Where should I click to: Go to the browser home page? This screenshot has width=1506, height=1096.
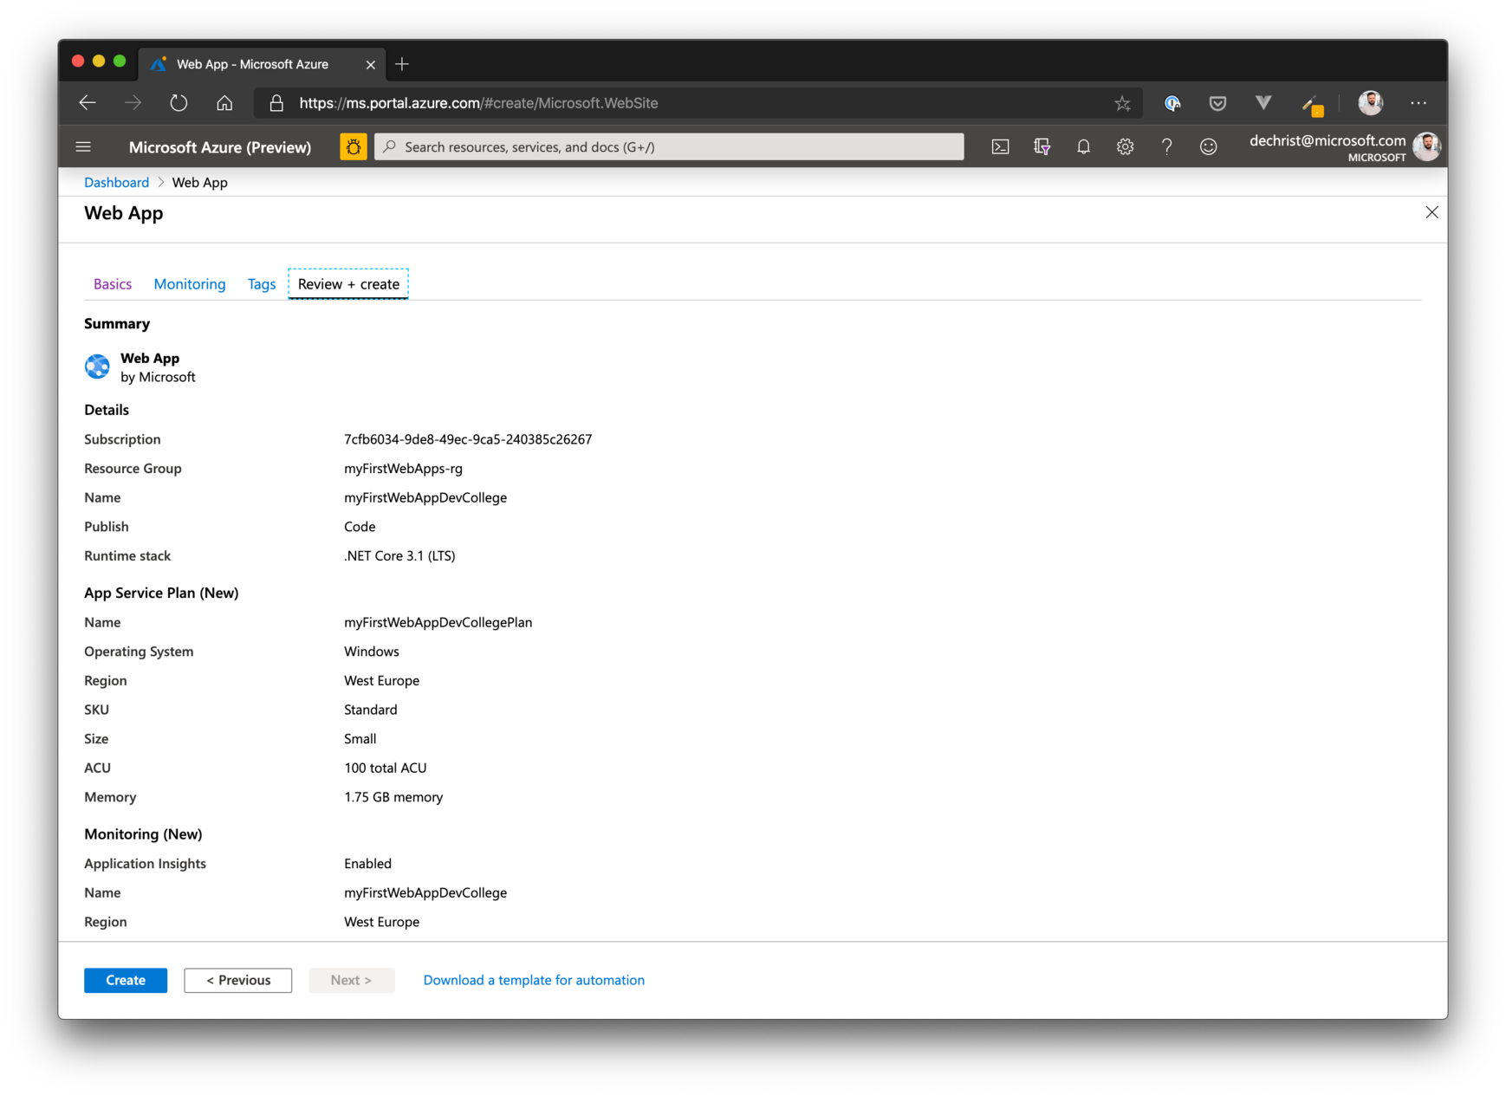click(224, 103)
